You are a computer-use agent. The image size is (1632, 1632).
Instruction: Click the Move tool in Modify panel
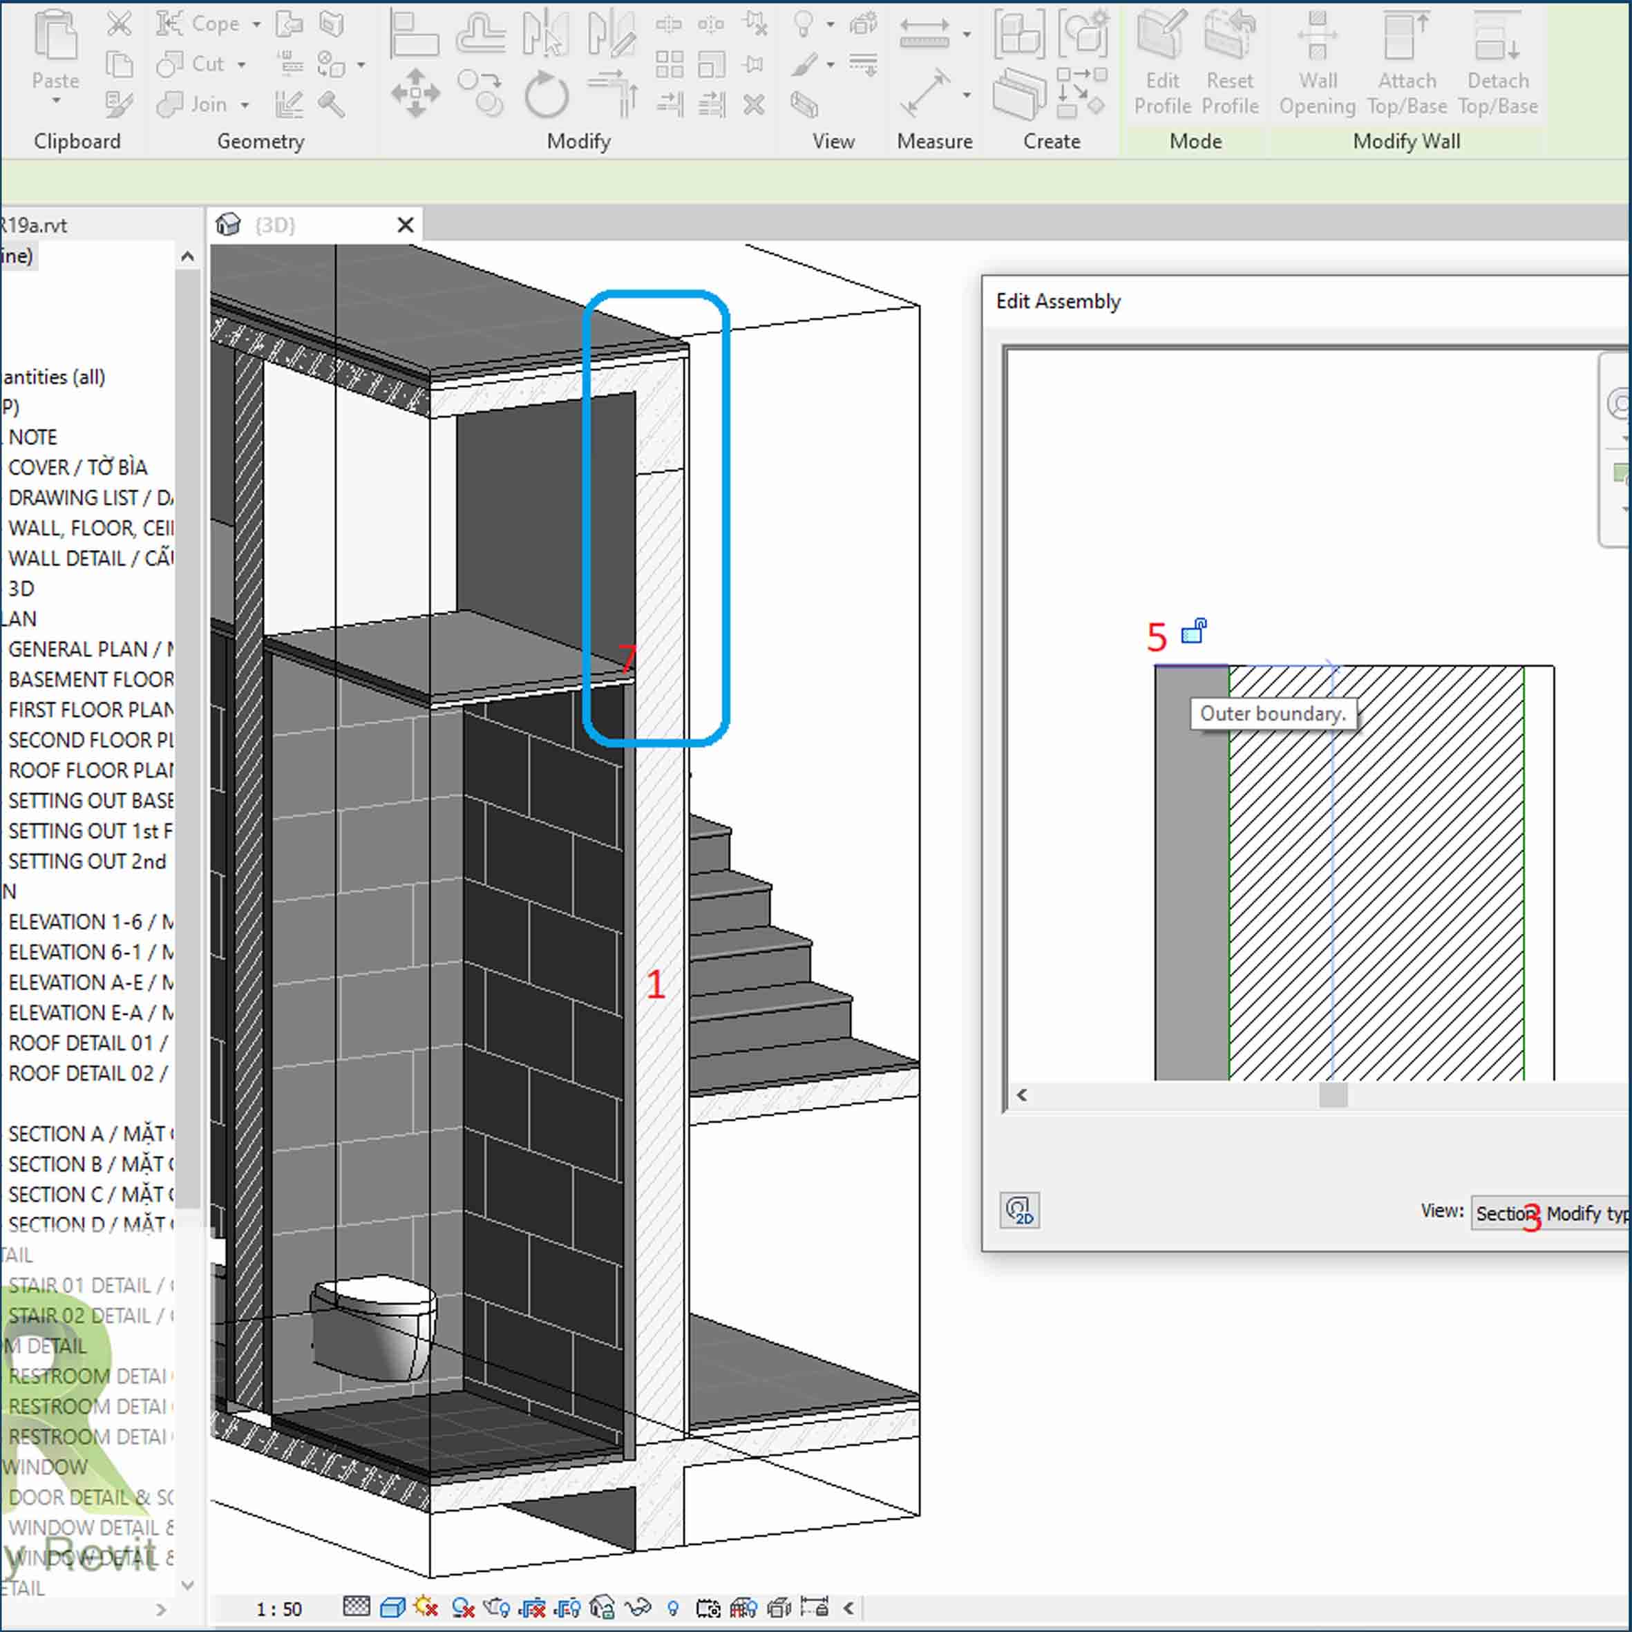(x=415, y=93)
